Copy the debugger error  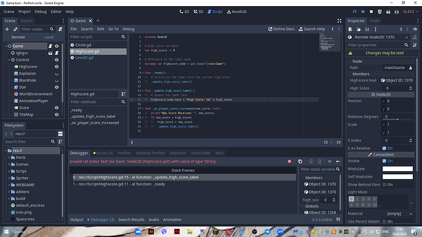[300, 161]
